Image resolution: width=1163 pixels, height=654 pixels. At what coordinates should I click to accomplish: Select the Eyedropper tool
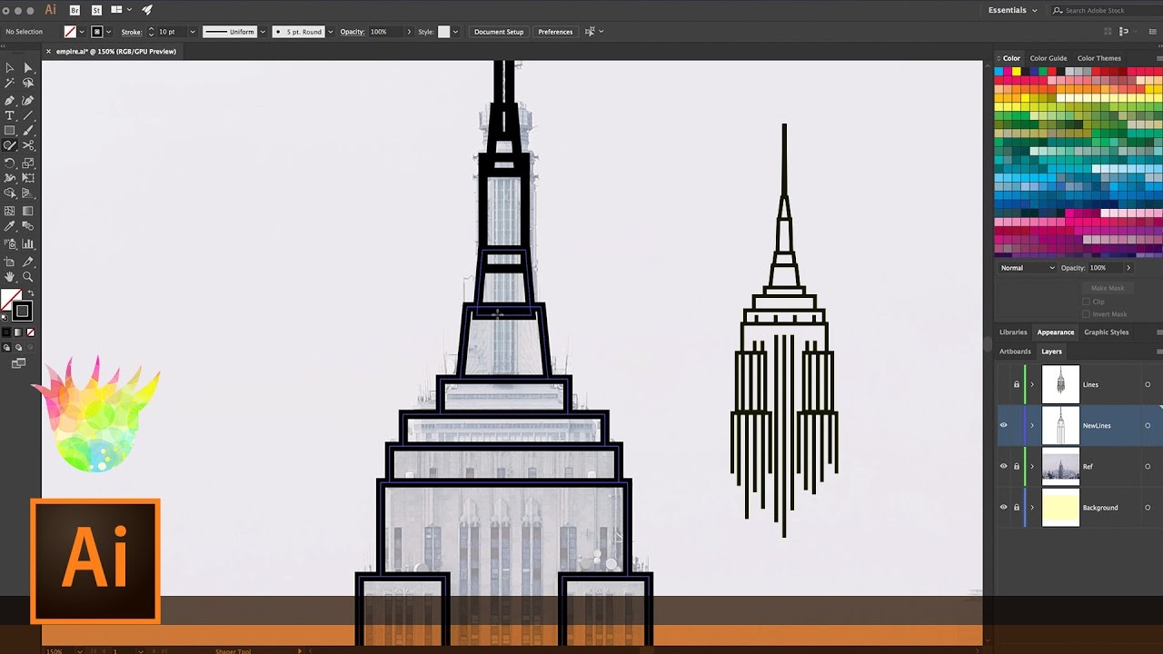tap(10, 226)
